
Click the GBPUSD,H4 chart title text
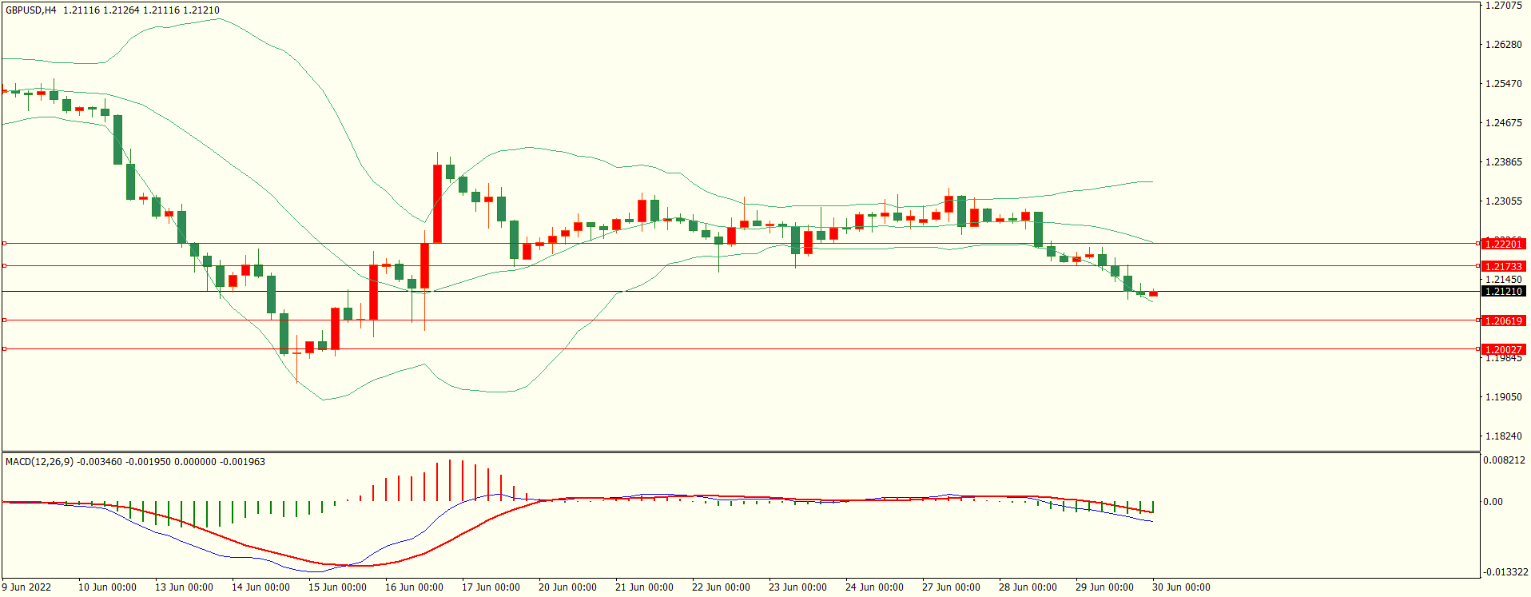coord(31,10)
